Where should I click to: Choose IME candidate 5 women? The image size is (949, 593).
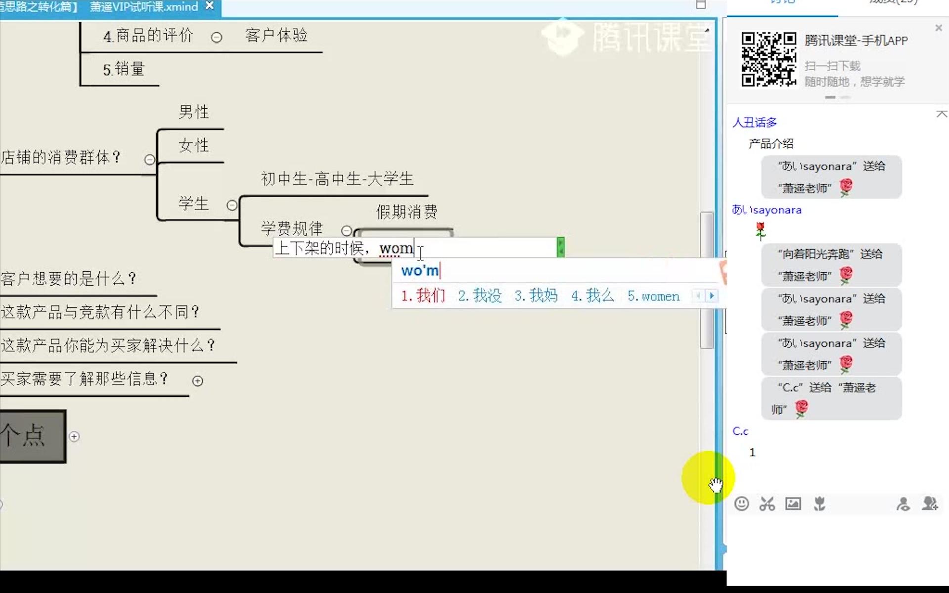pyautogui.click(x=653, y=296)
